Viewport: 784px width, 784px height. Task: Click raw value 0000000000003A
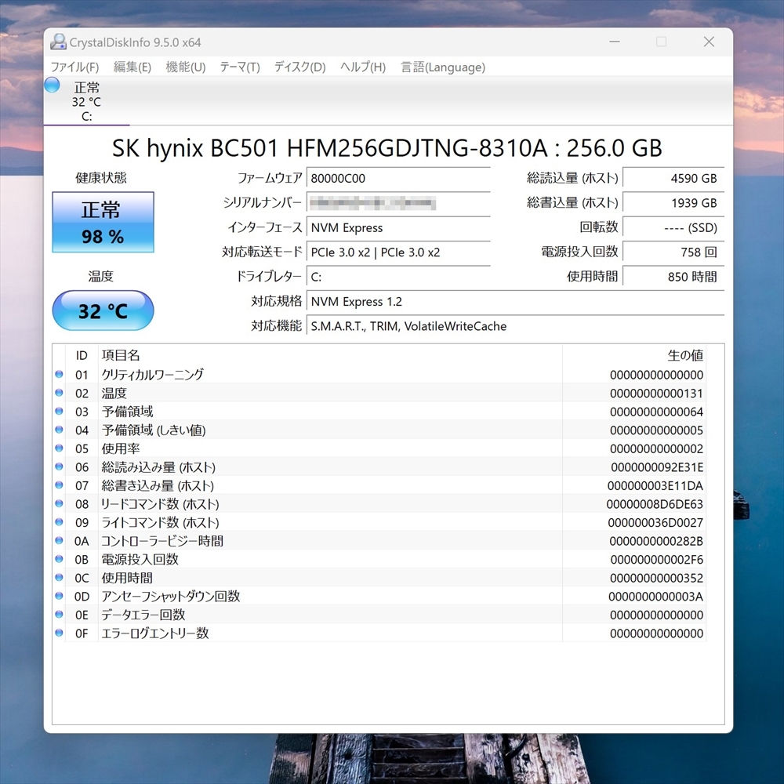tap(655, 597)
